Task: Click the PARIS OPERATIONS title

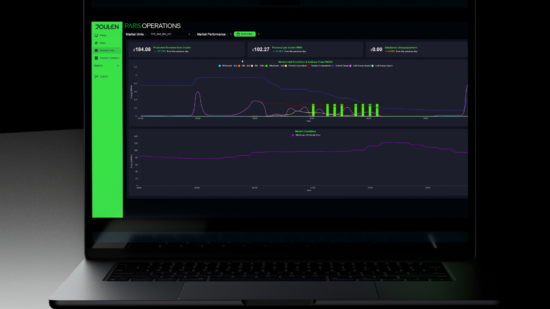Action: pos(153,26)
